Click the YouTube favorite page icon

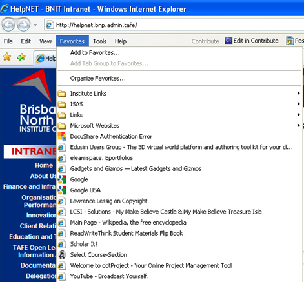(61, 276)
